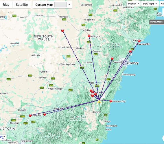Switch to Satellite view
This screenshot has height=144, width=164.
pos(22,5)
